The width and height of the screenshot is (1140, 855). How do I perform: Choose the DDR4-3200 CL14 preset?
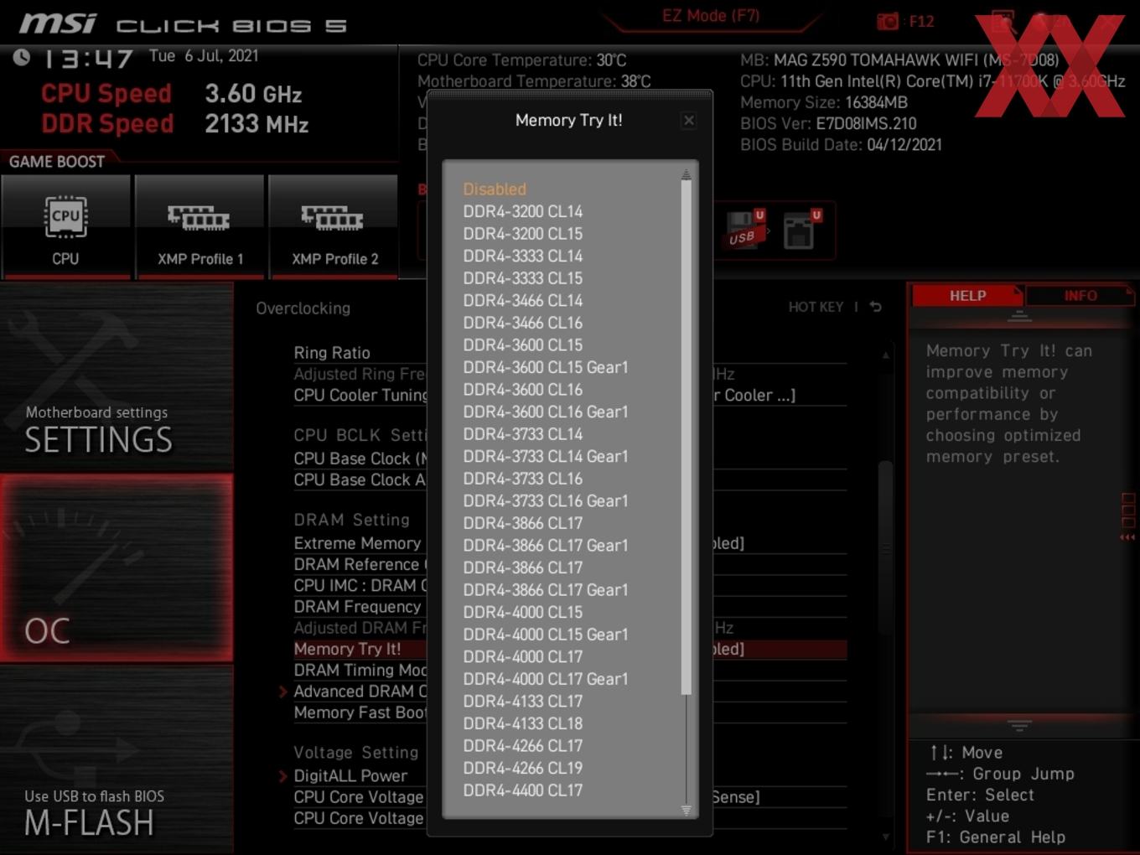click(x=523, y=211)
